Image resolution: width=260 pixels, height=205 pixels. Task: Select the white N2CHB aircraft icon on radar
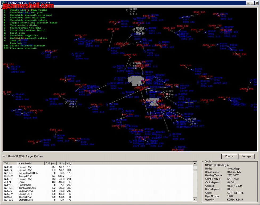127,10
